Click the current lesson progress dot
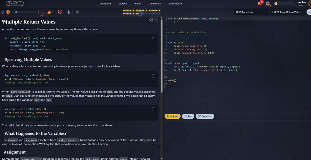 coord(140,13)
